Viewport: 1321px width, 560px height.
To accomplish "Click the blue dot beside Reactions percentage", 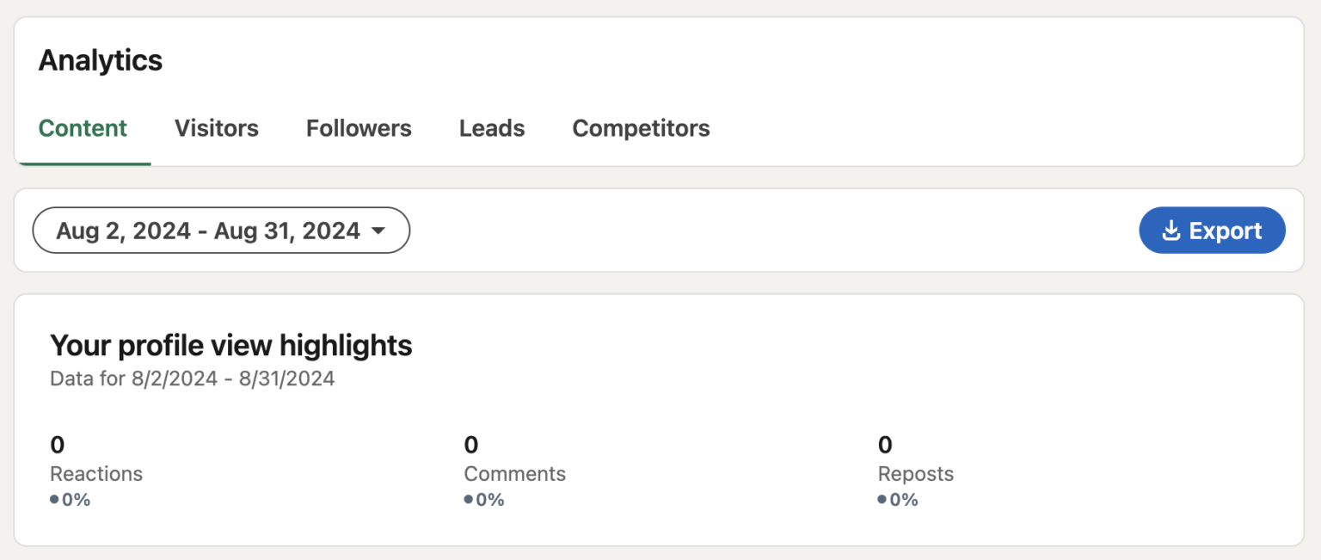I will coord(53,499).
